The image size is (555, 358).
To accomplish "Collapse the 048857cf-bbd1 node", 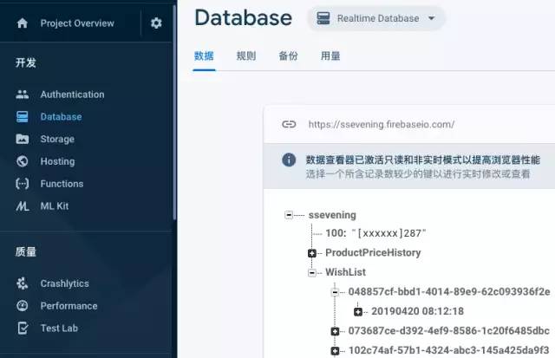I will [x=335, y=292].
